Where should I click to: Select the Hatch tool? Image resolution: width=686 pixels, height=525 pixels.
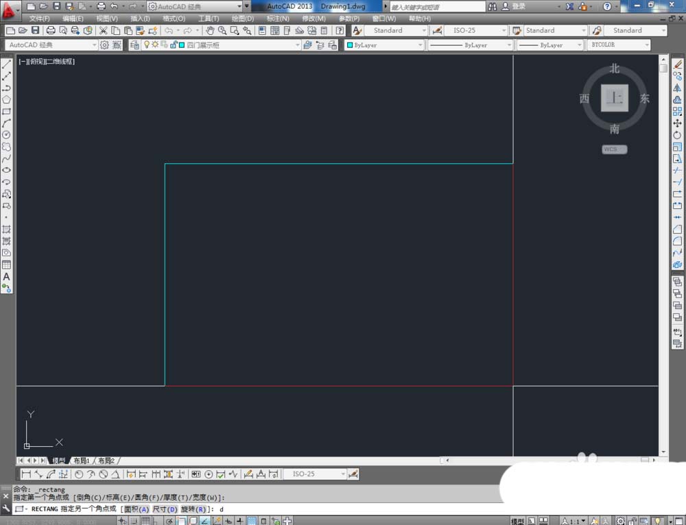tap(7, 230)
